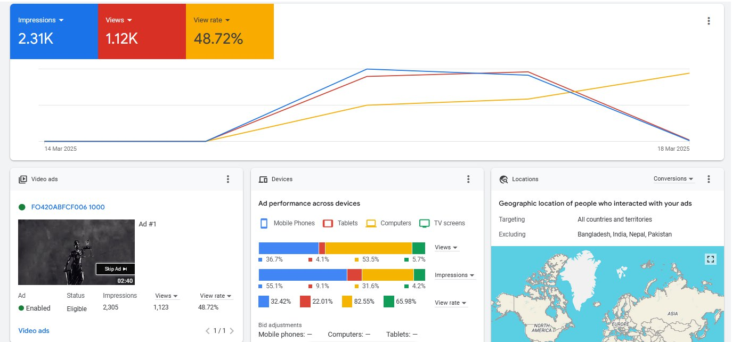
Task: Click the yellow Computers segment in Views bar
Action: pos(368,248)
